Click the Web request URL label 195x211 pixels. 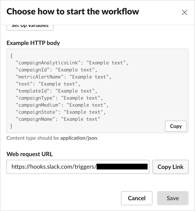(x=30, y=154)
